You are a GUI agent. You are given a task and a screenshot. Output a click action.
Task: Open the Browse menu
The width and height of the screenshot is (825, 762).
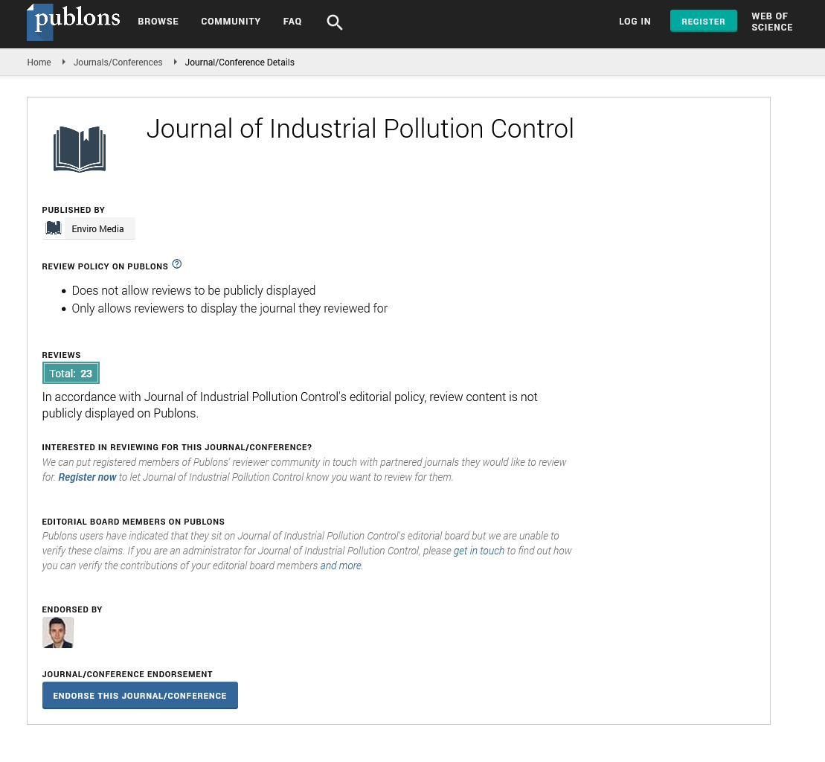click(158, 22)
